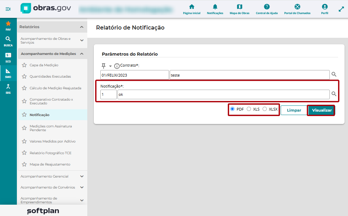Star the Notificação report item

pyautogui.click(x=24, y=115)
